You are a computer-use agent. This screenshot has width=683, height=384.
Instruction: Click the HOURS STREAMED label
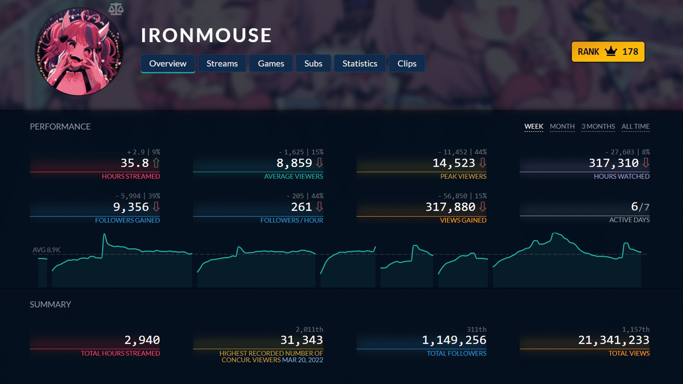pos(131,176)
